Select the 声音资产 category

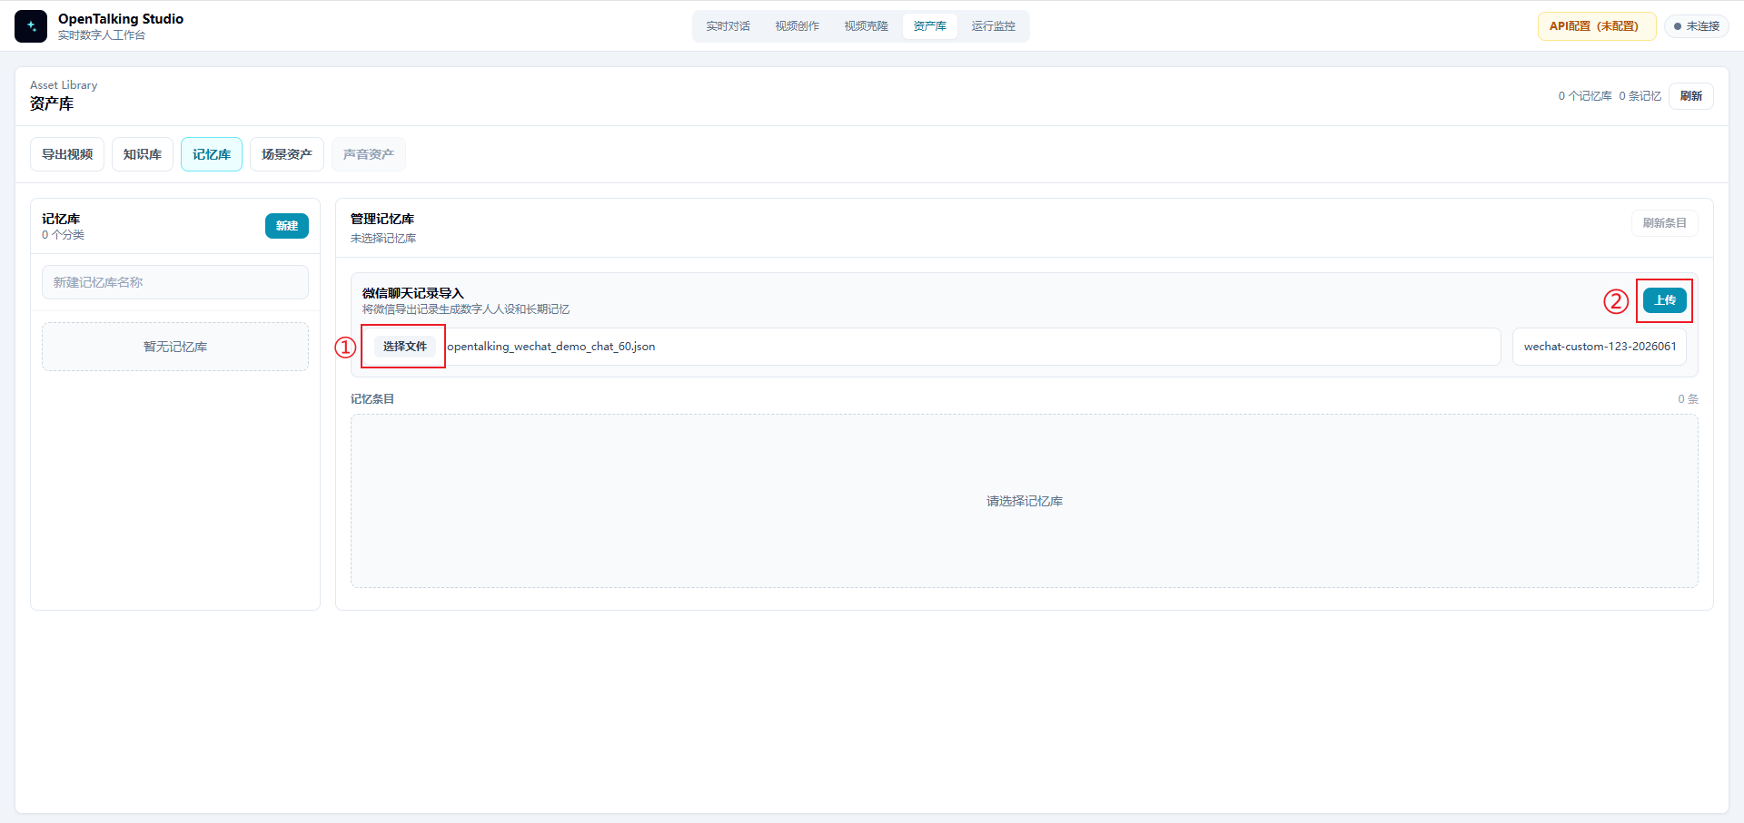369,154
